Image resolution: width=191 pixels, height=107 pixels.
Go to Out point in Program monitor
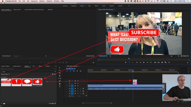[151, 62]
